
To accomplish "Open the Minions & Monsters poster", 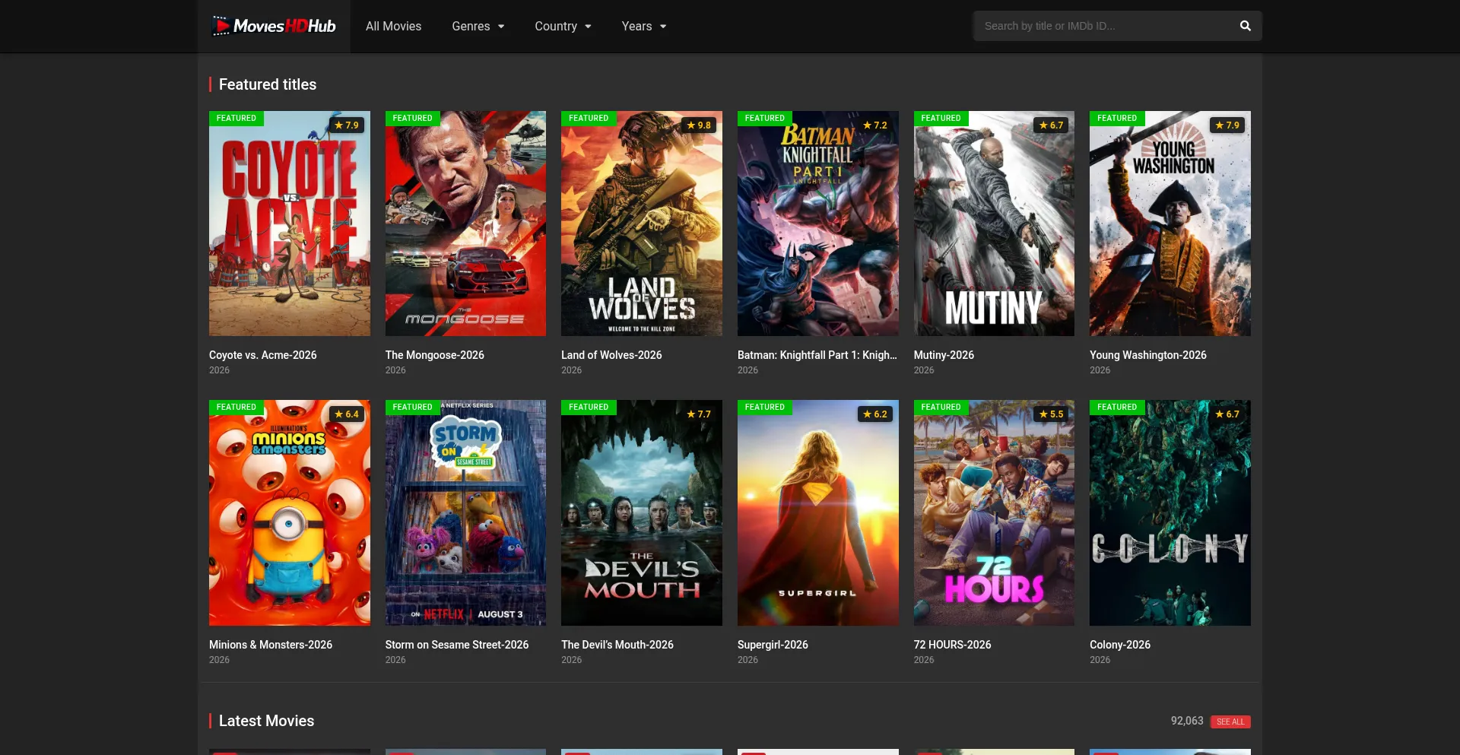I will [x=290, y=513].
